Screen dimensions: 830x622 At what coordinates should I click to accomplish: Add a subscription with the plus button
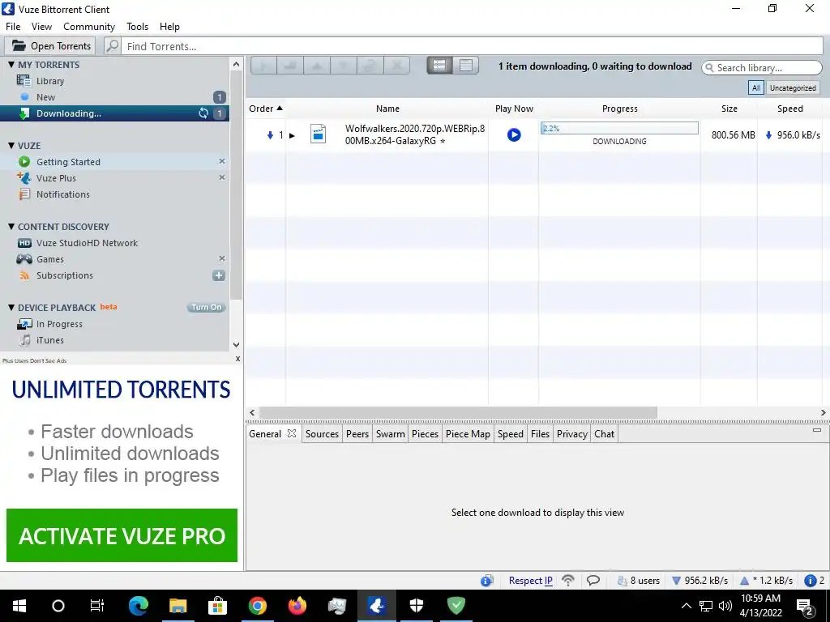219,275
